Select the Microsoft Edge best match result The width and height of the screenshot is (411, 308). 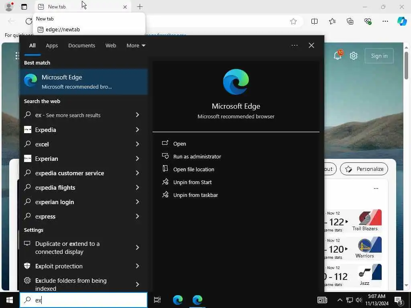(83, 82)
